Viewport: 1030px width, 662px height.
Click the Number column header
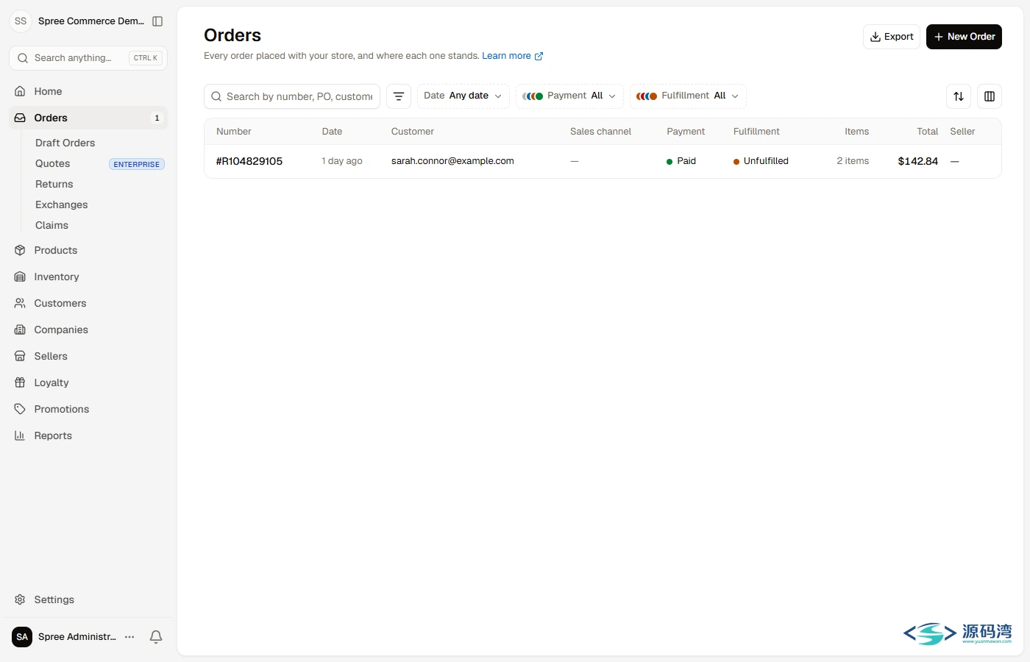point(234,132)
